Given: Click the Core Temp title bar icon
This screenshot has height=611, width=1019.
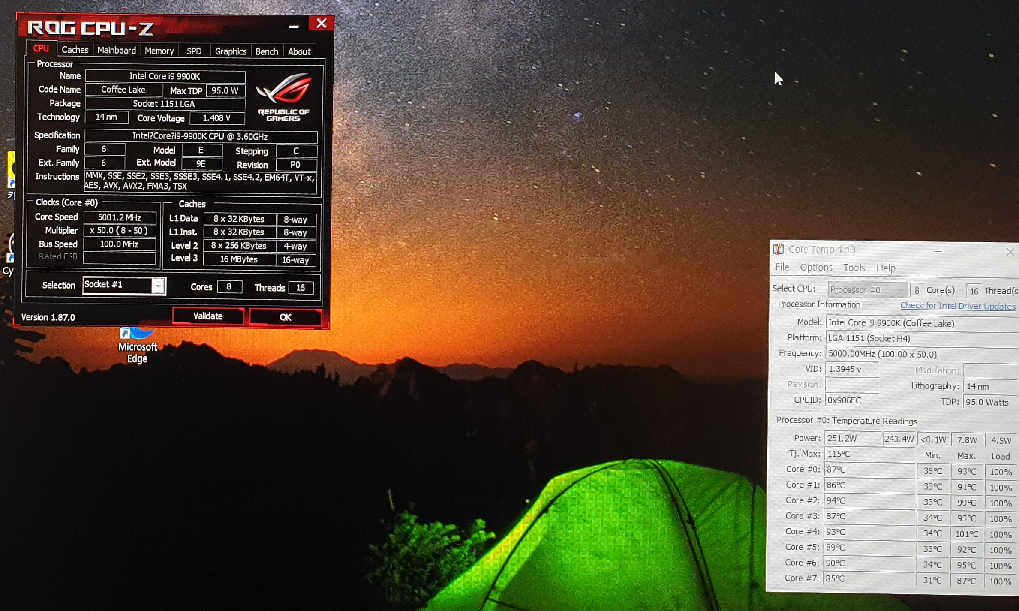Looking at the screenshot, I should [x=778, y=249].
